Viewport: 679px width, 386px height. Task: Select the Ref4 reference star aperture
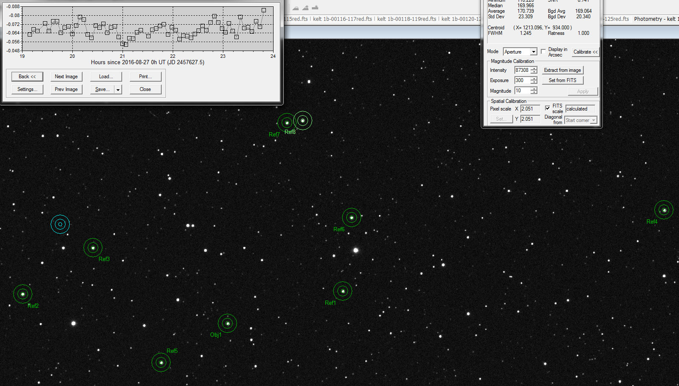[x=664, y=210]
